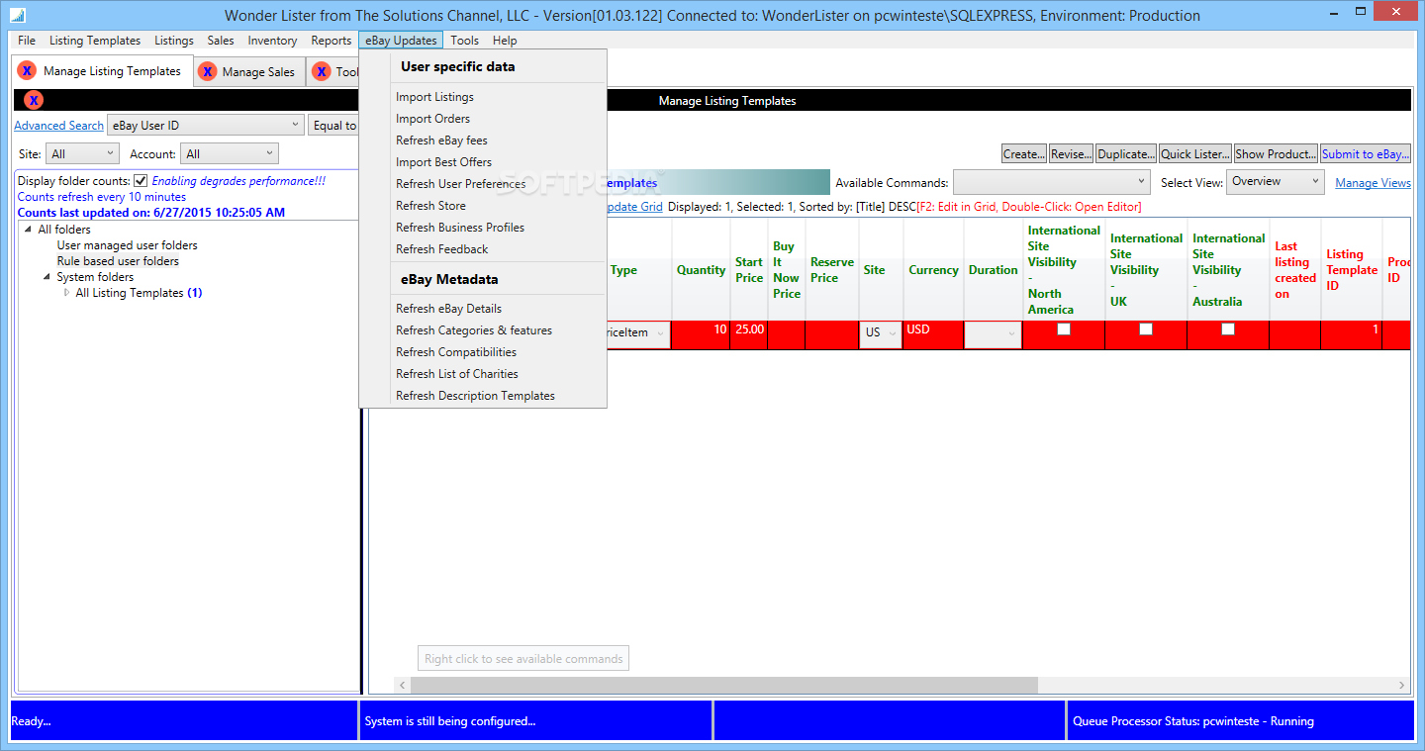
Task: Click the Create... button
Action: (x=1023, y=154)
